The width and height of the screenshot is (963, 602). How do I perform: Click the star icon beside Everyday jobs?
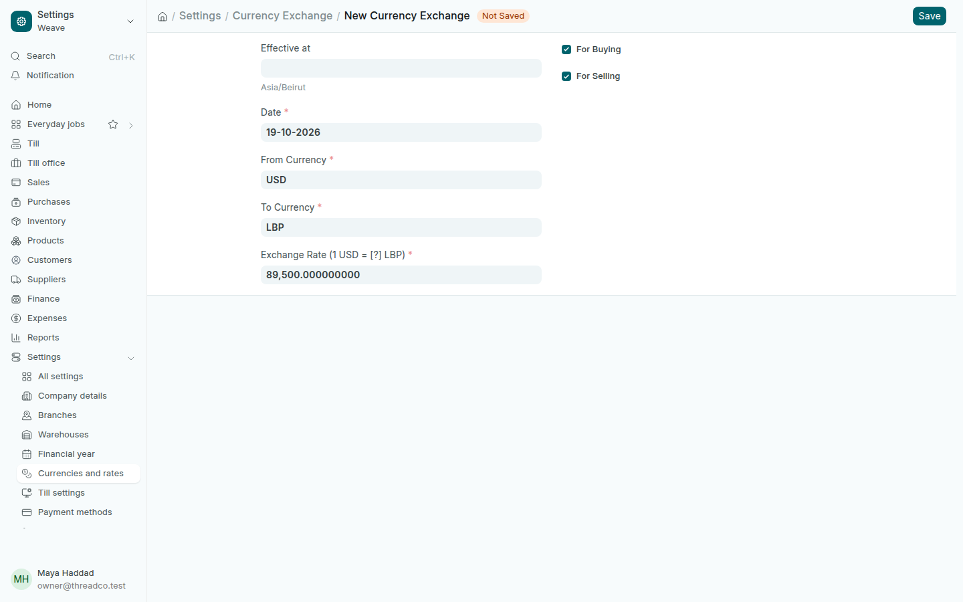[x=113, y=124]
